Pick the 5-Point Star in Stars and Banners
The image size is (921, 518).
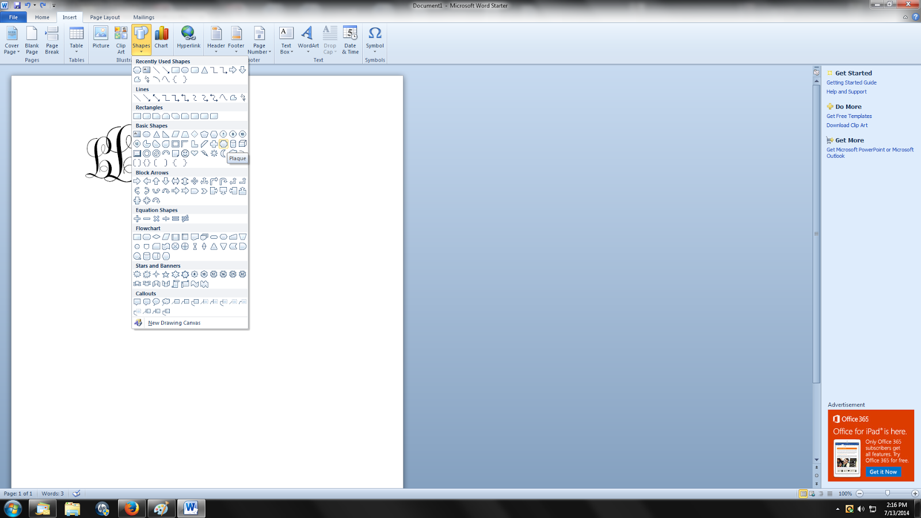click(166, 275)
